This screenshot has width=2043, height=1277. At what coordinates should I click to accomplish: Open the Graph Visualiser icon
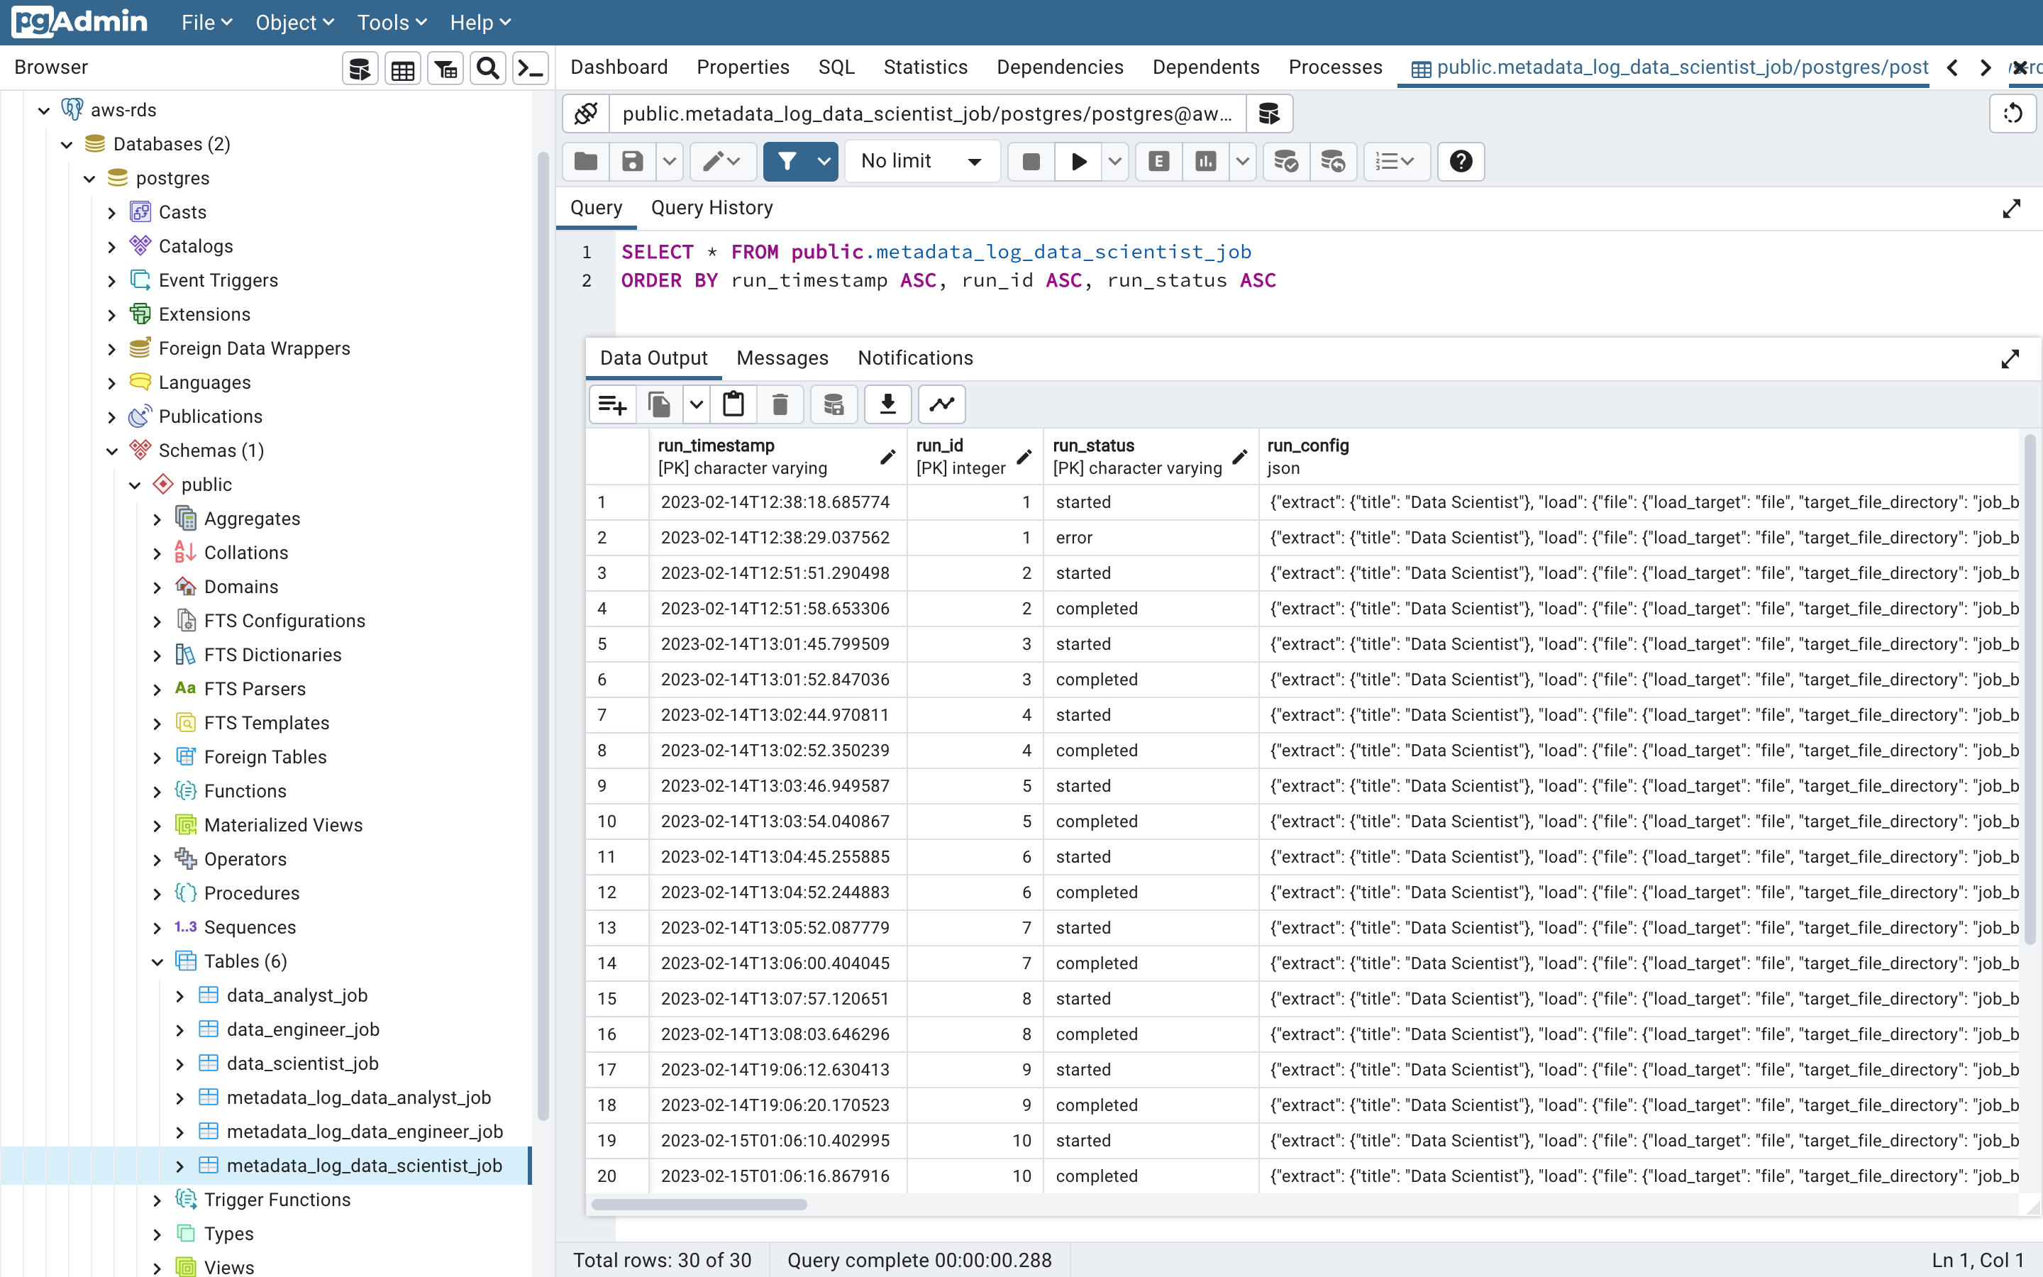[x=942, y=404]
